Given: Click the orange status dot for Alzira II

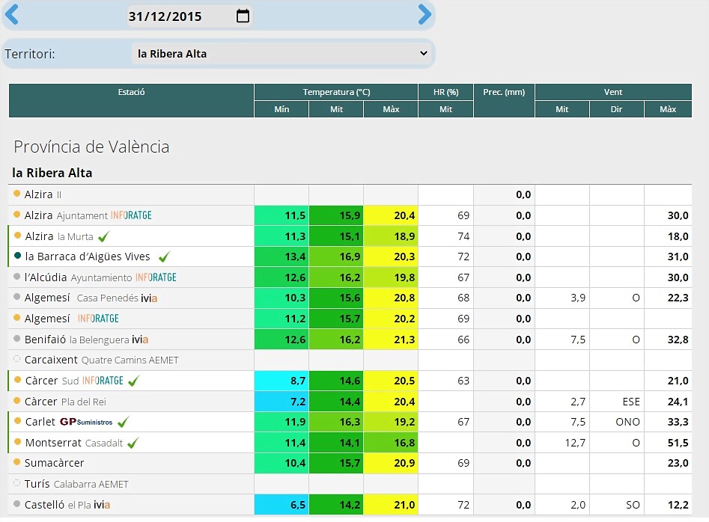Looking at the screenshot, I should click(x=16, y=193).
